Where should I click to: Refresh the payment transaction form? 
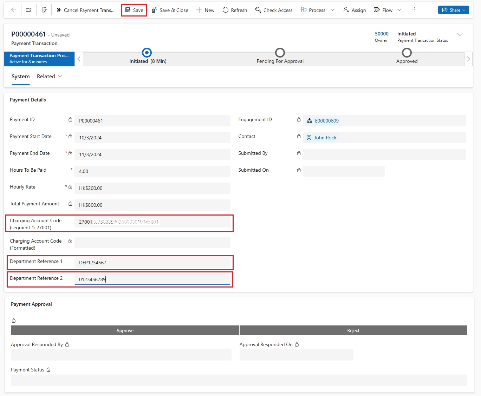tap(235, 10)
